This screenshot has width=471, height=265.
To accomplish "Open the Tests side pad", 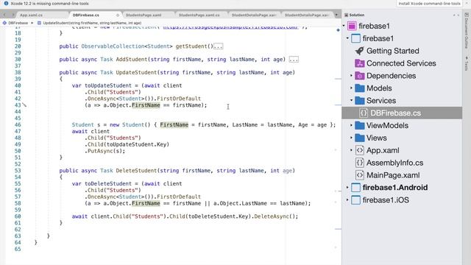I will tap(466, 63).
